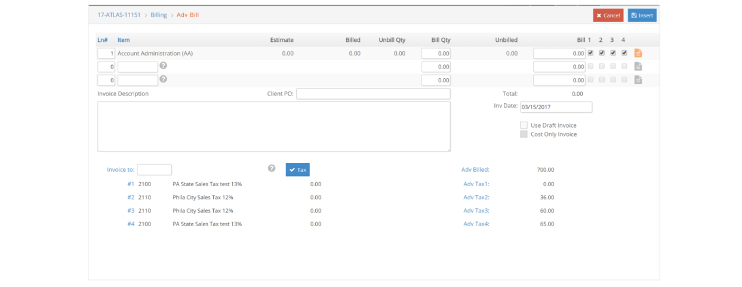Open the Adv Tax2 link
This screenshot has width=742, height=287.
pos(476,197)
